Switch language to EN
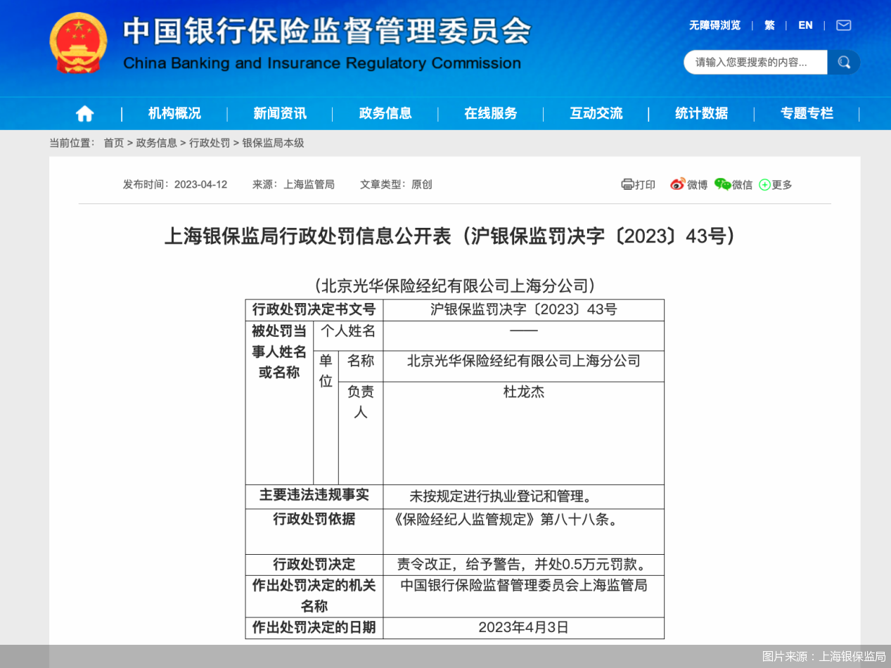The height and width of the screenshot is (668, 891). point(805,25)
